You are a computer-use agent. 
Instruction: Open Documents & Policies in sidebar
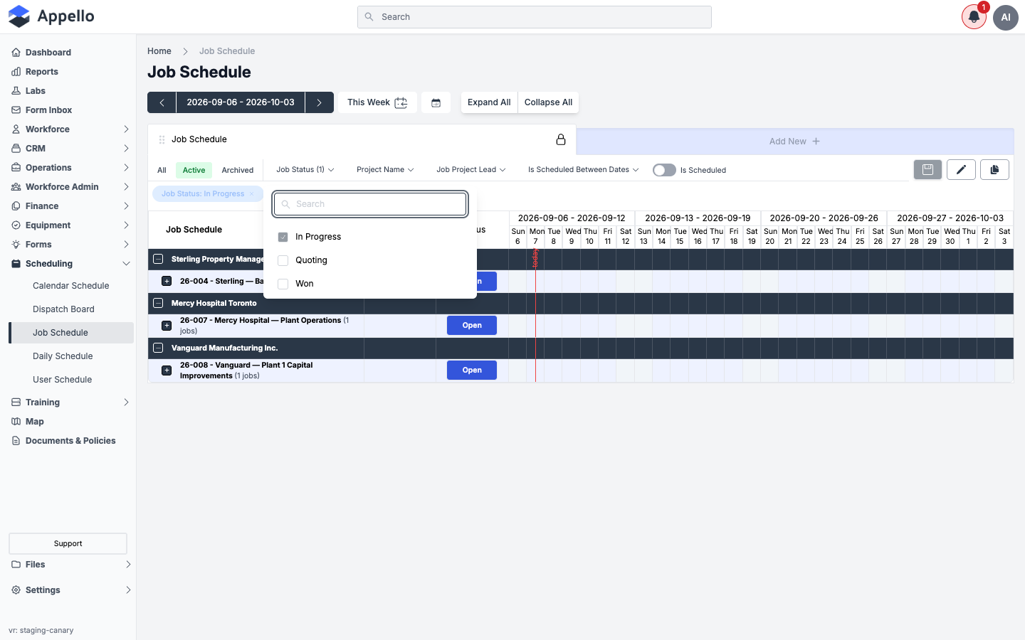[70, 441]
